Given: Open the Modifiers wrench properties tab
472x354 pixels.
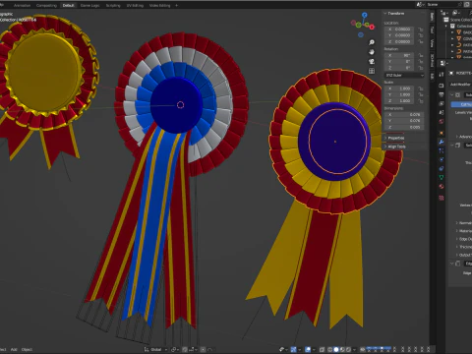Looking at the screenshot, I should coord(442,142).
